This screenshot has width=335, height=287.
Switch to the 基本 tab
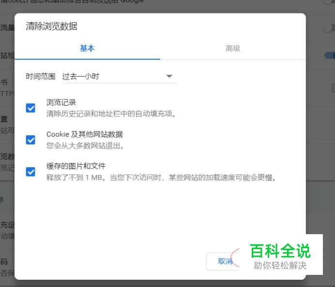pyautogui.click(x=87, y=48)
